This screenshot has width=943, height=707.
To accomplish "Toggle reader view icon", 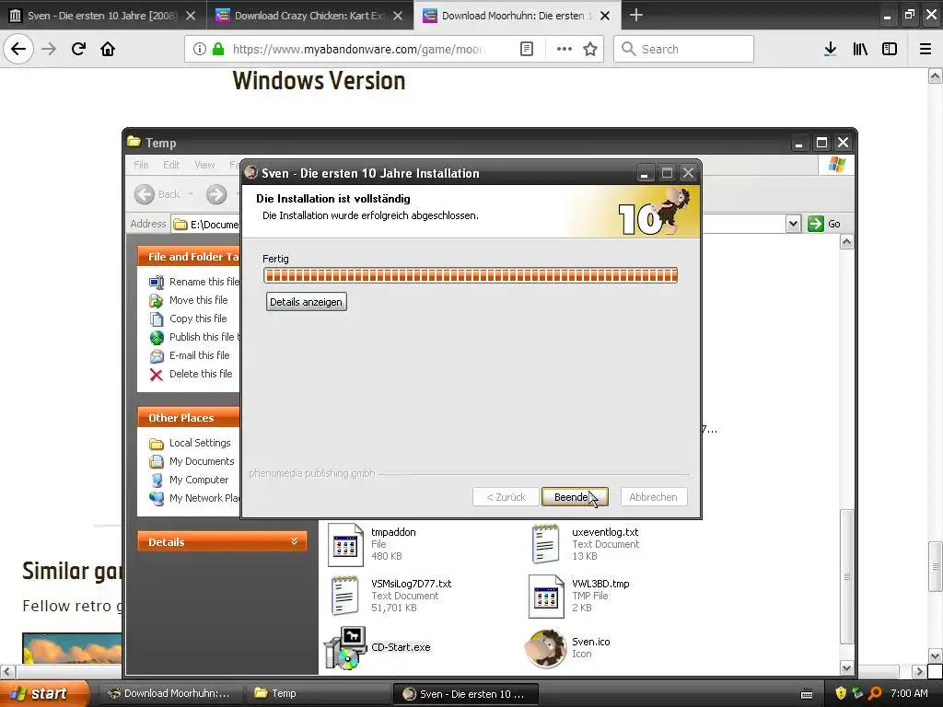I will [526, 50].
